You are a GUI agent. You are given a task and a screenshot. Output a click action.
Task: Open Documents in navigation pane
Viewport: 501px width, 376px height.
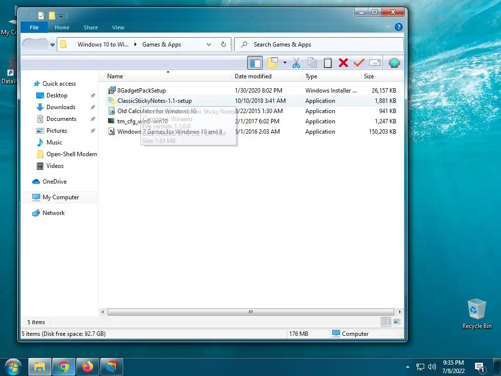(x=61, y=119)
